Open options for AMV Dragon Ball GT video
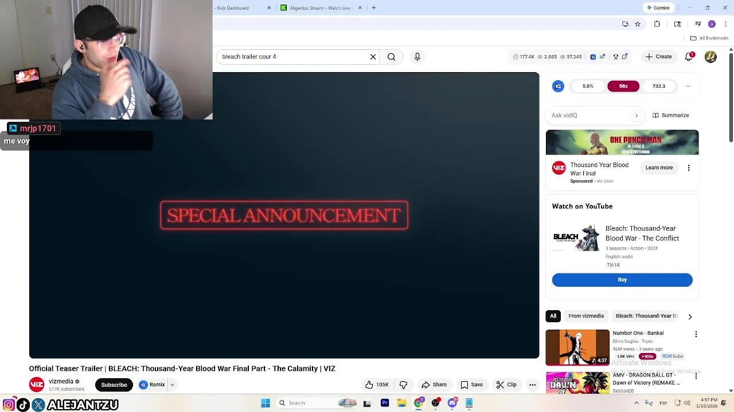The image size is (734, 412). [696, 377]
